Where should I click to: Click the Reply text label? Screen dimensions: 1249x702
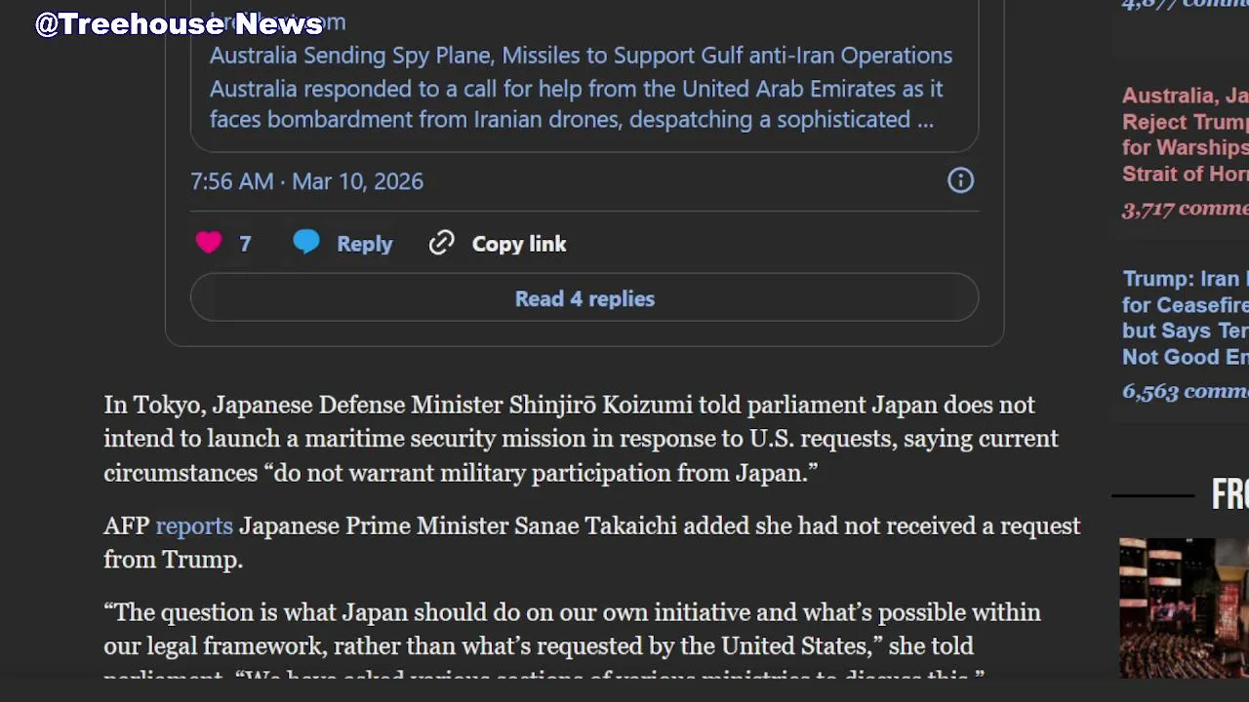pyautogui.click(x=364, y=244)
